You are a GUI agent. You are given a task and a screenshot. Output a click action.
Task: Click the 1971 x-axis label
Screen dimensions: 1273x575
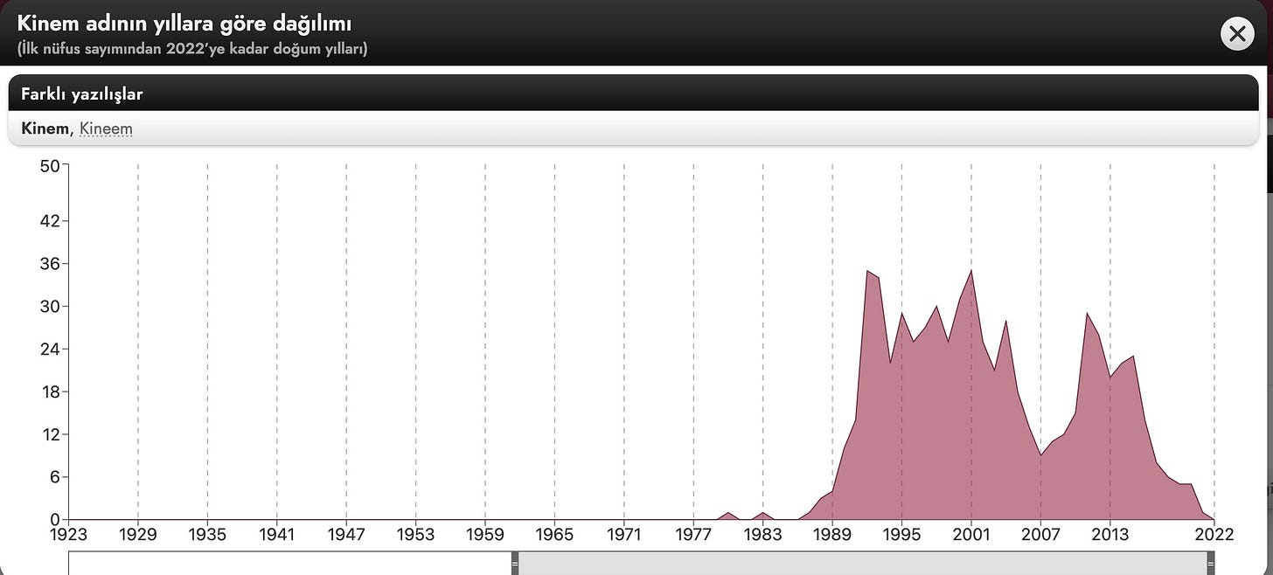624,534
